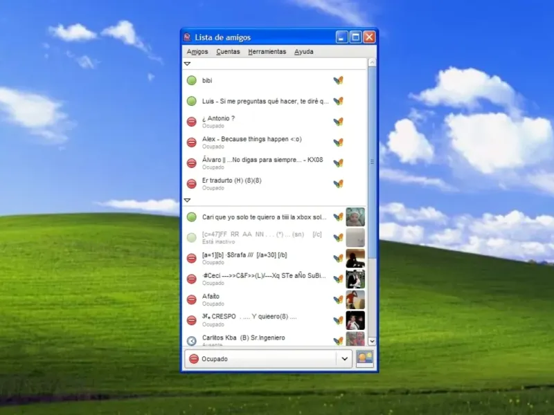Click the MSN butterfly icon in Afaito's row

338,299
